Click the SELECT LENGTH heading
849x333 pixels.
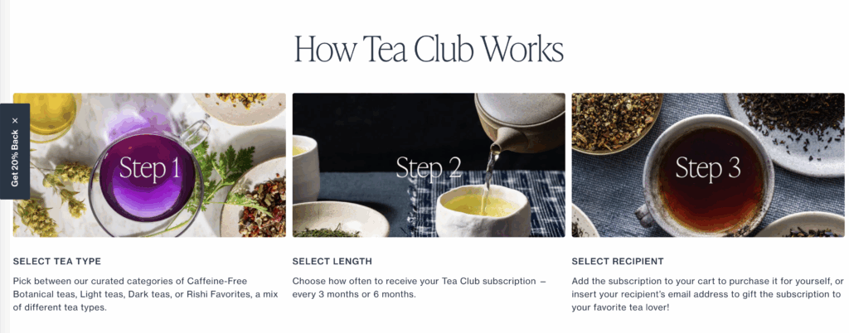332,262
